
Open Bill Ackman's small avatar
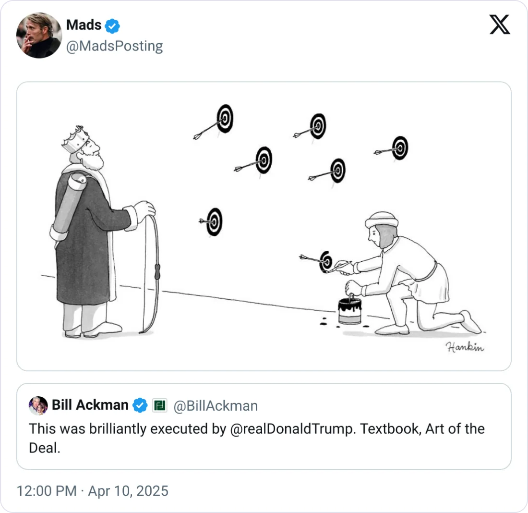[x=38, y=405]
